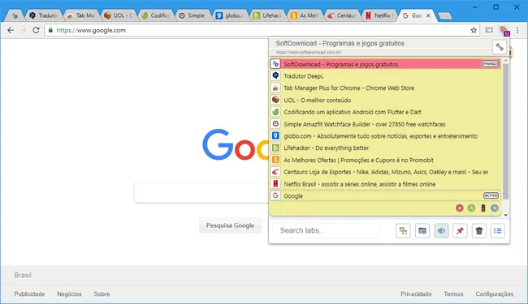Click the Google search box
The width and height of the screenshot is (528, 304).
point(201,193)
